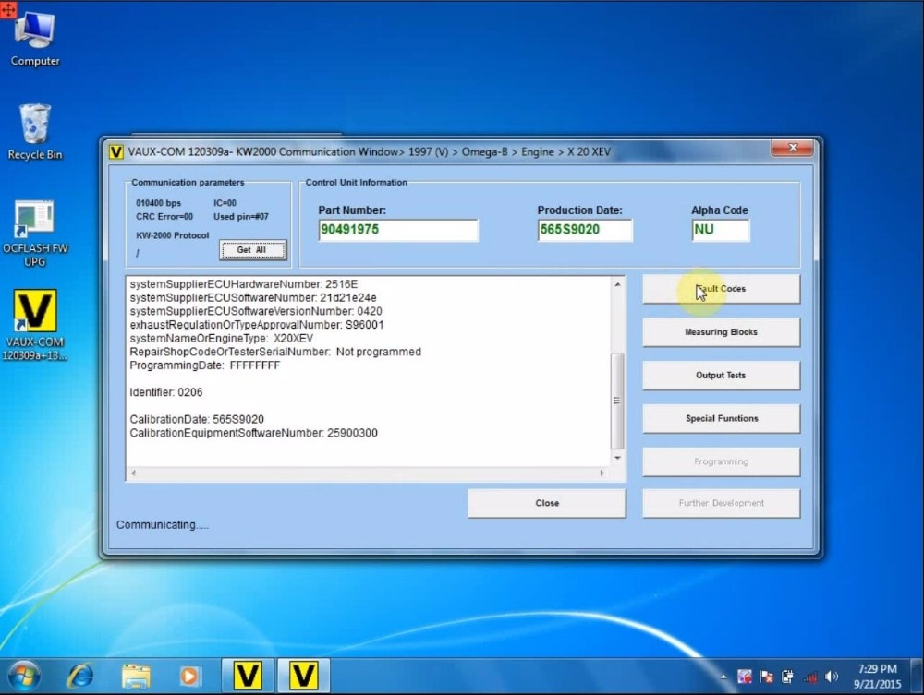This screenshot has height=695, width=924.
Task: Click the info list scroll up arrow
Action: coord(617,285)
